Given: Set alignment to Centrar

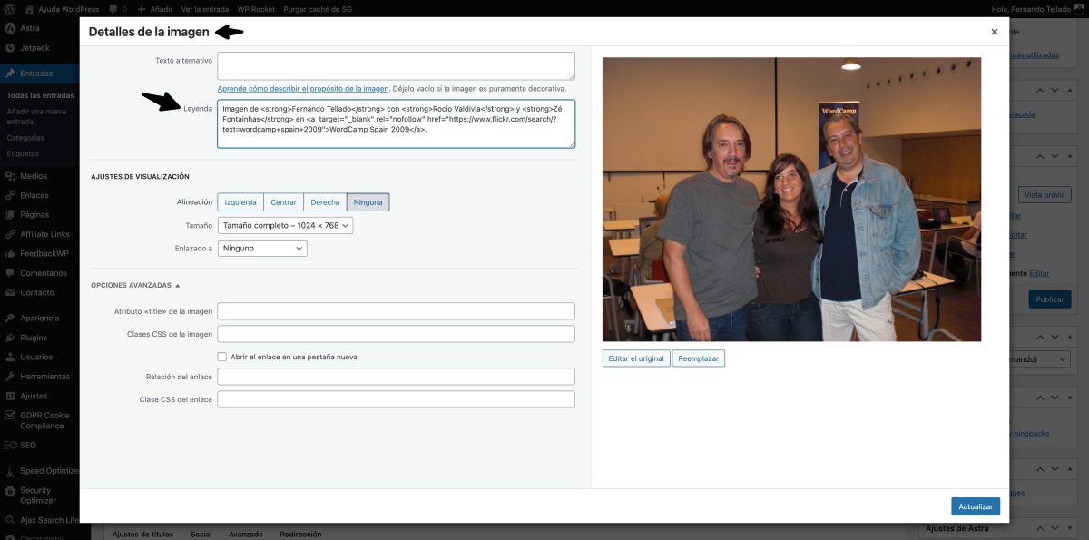Looking at the screenshot, I should coord(283,202).
